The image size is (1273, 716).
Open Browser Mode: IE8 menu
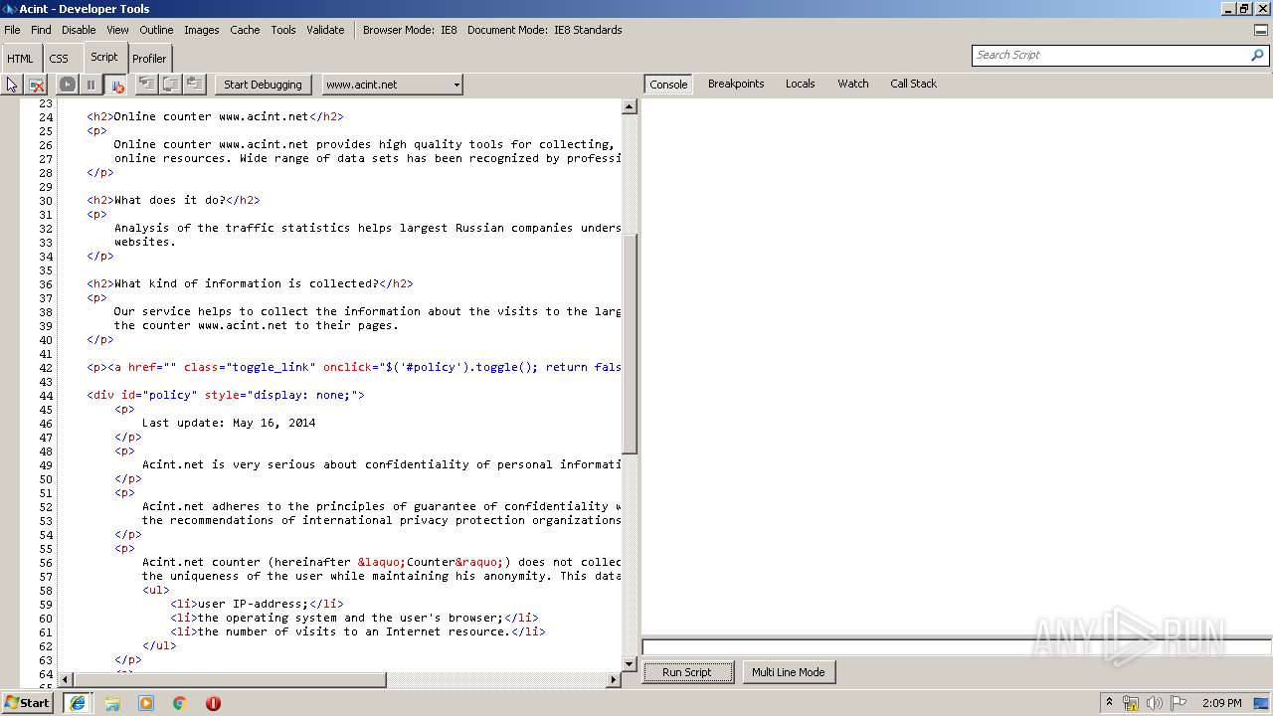[x=410, y=30]
